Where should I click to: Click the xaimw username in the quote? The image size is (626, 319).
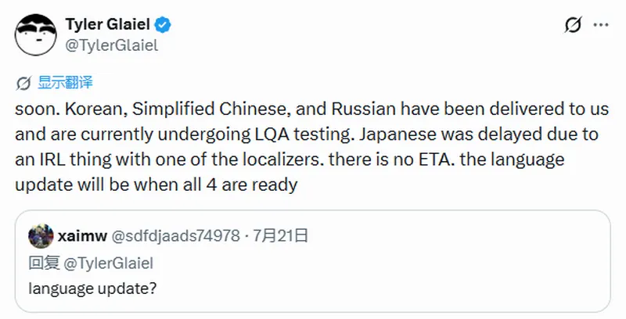(82, 236)
